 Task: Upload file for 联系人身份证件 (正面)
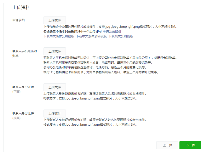click(x=55, y=87)
